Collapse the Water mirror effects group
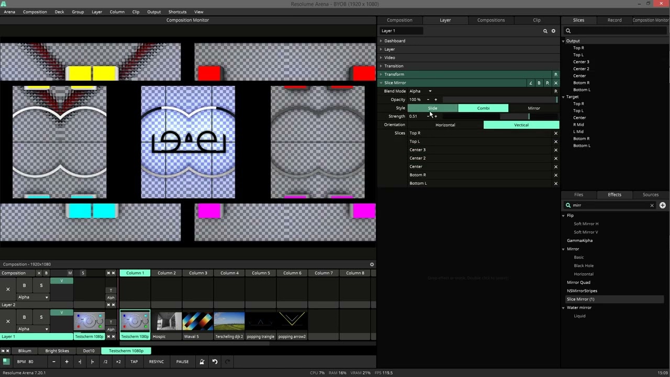 point(564,308)
